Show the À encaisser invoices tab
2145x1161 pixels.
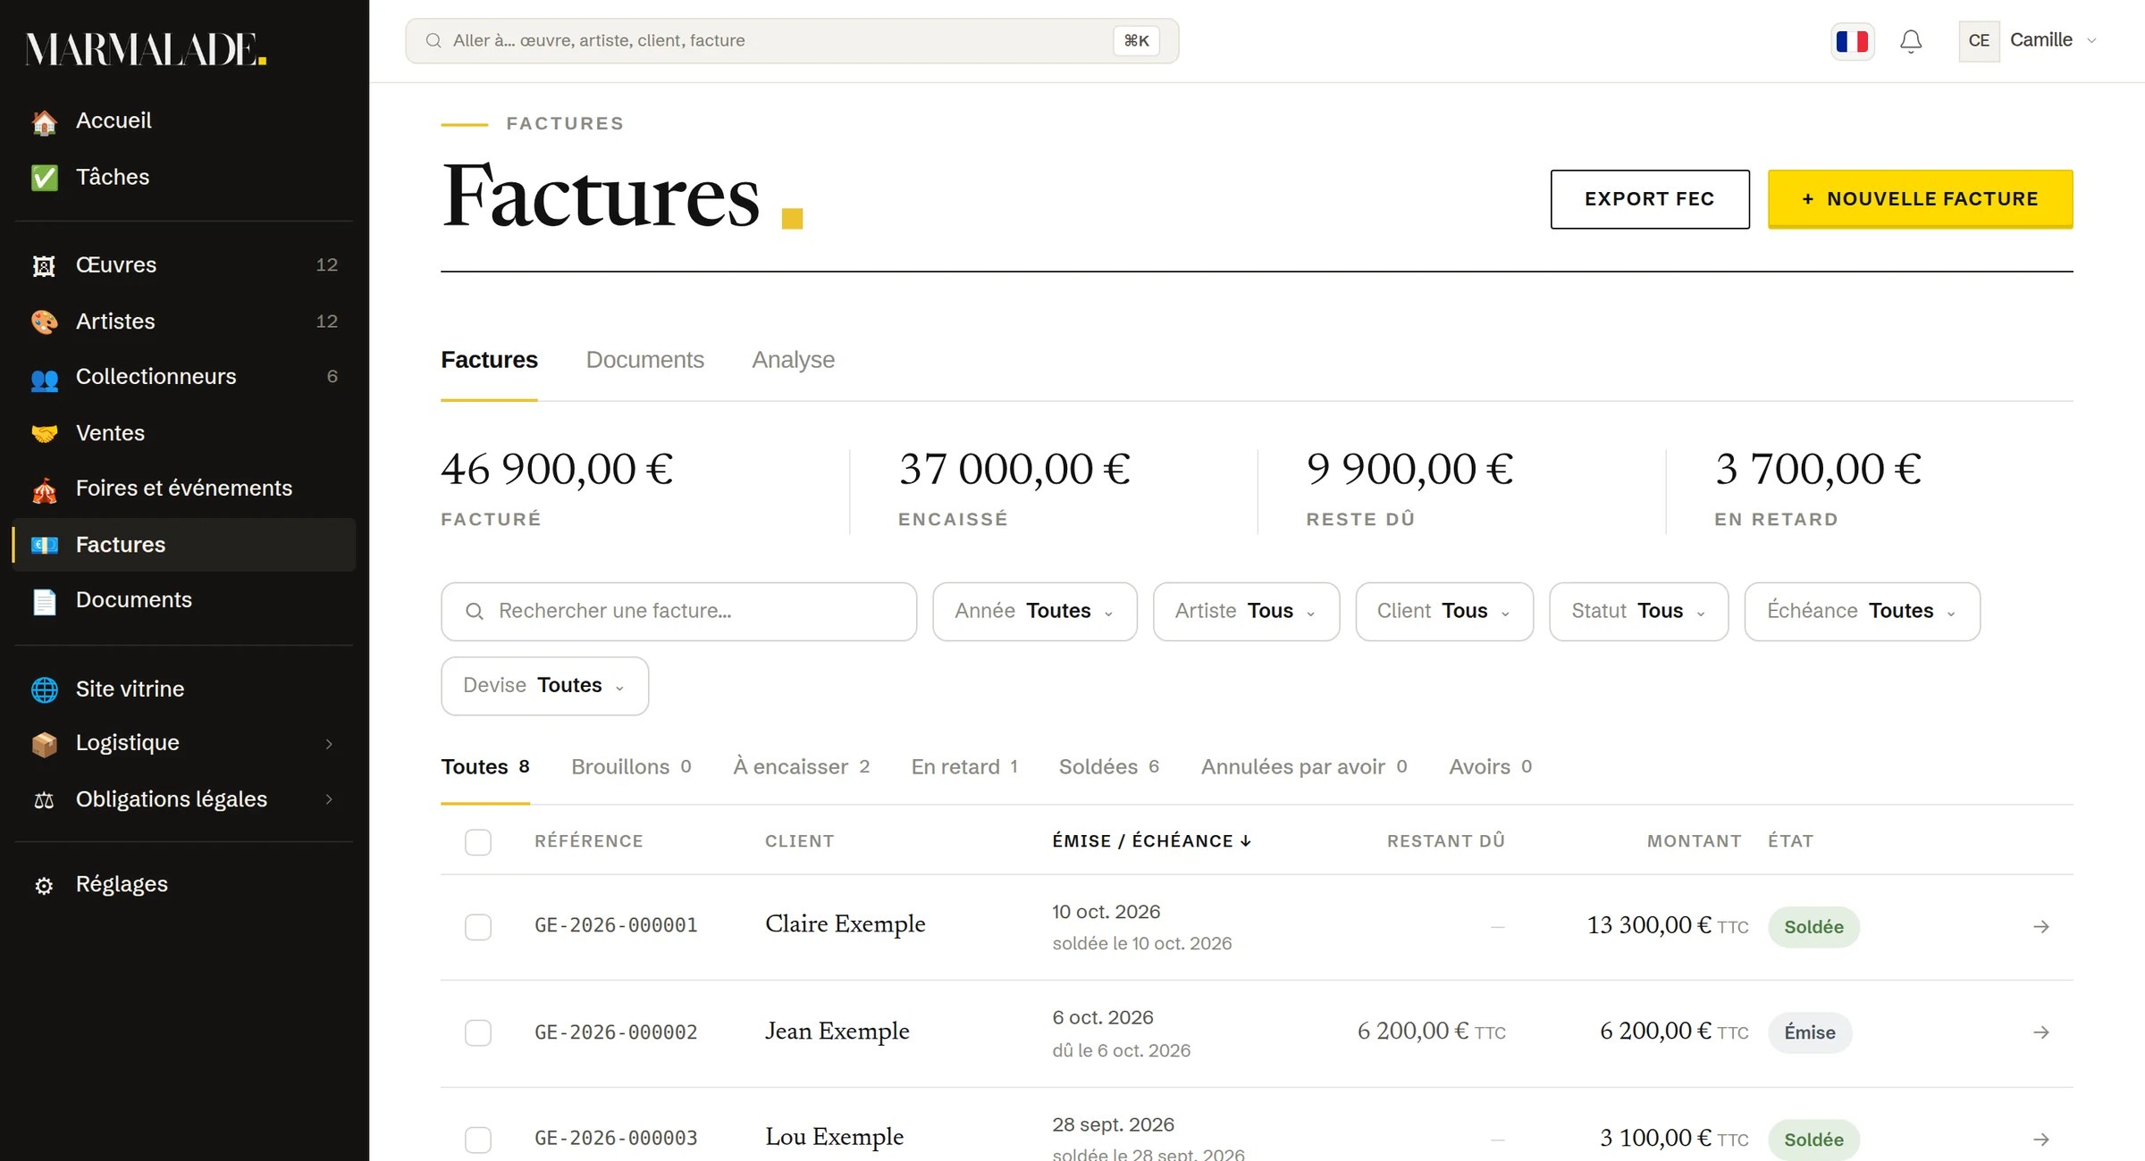click(802, 767)
